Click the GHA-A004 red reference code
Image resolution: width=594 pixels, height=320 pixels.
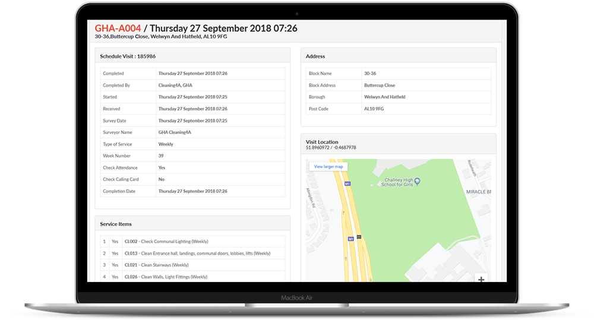tap(116, 28)
